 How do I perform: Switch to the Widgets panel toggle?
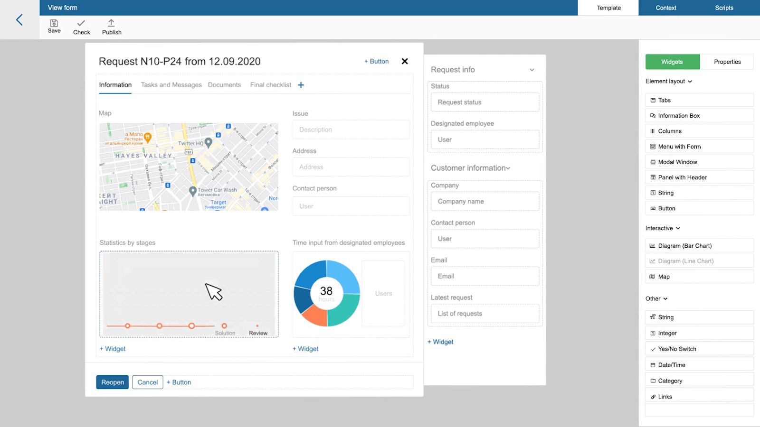tap(672, 62)
